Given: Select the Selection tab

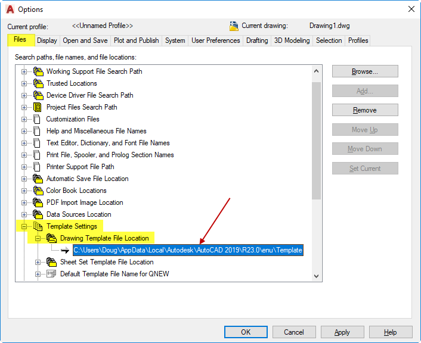Looking at the screenshot, I should pos(329,40).
